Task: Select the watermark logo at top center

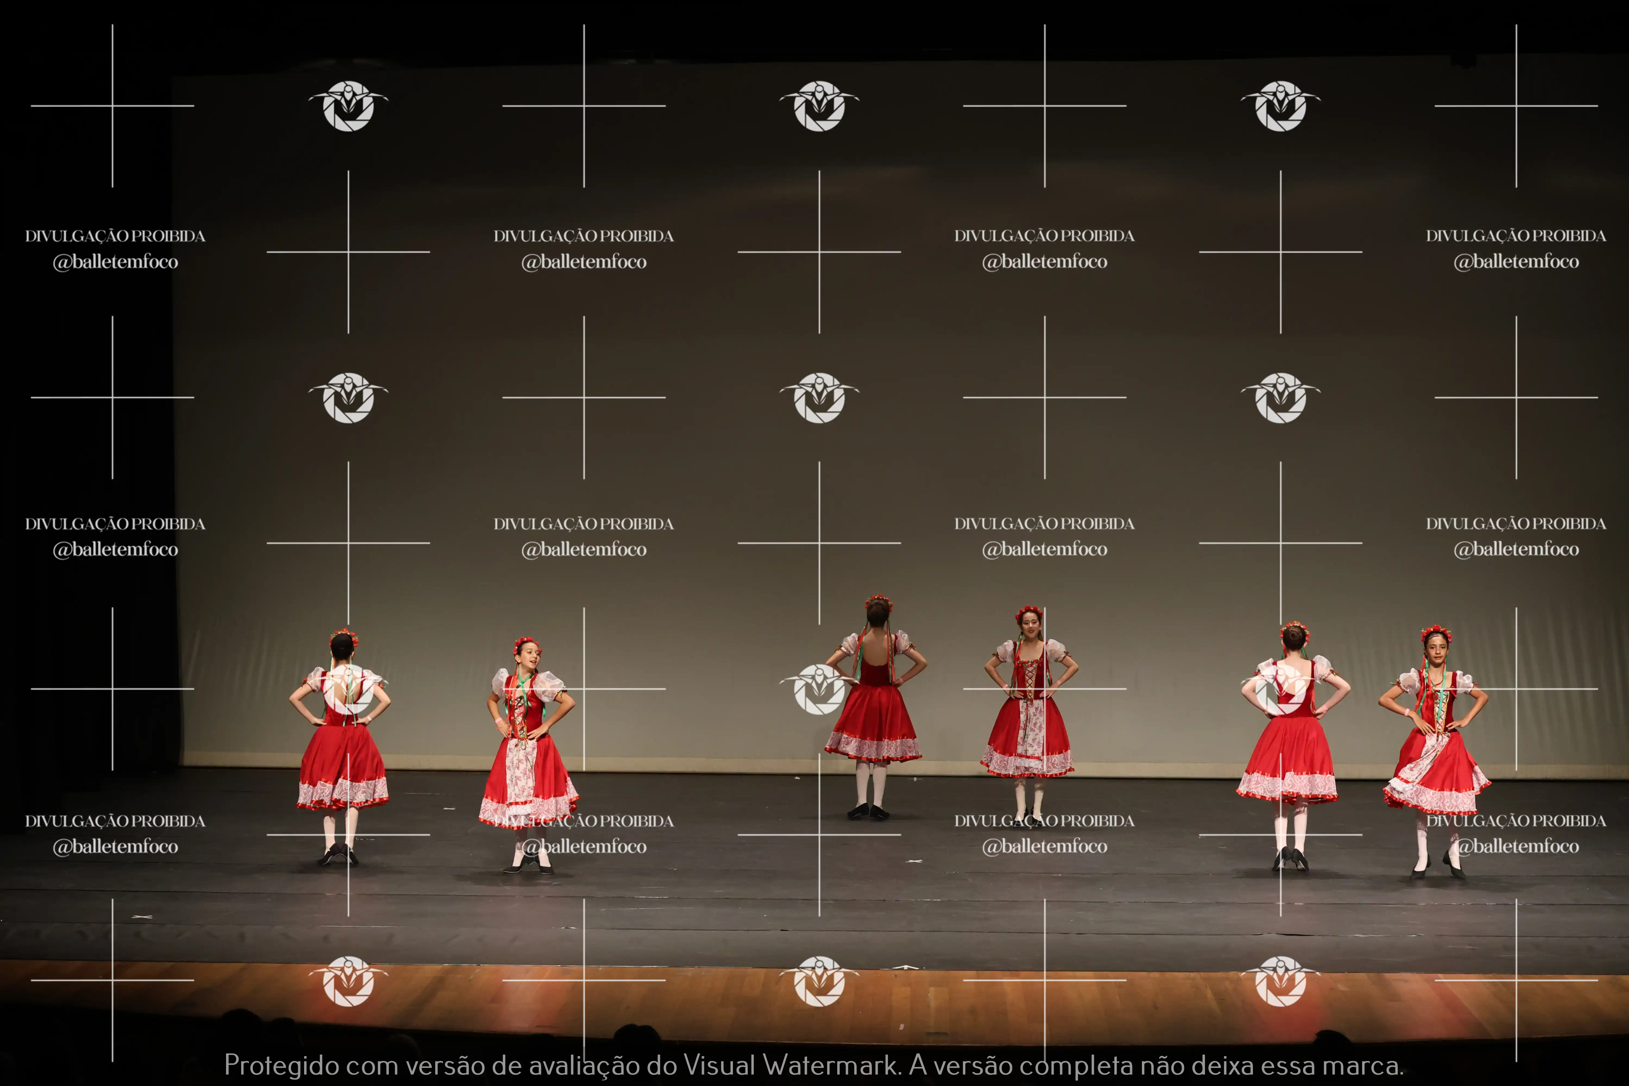Action: [818, 105]
